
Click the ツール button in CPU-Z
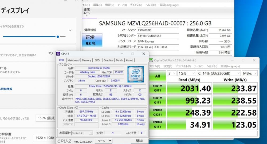101,141
